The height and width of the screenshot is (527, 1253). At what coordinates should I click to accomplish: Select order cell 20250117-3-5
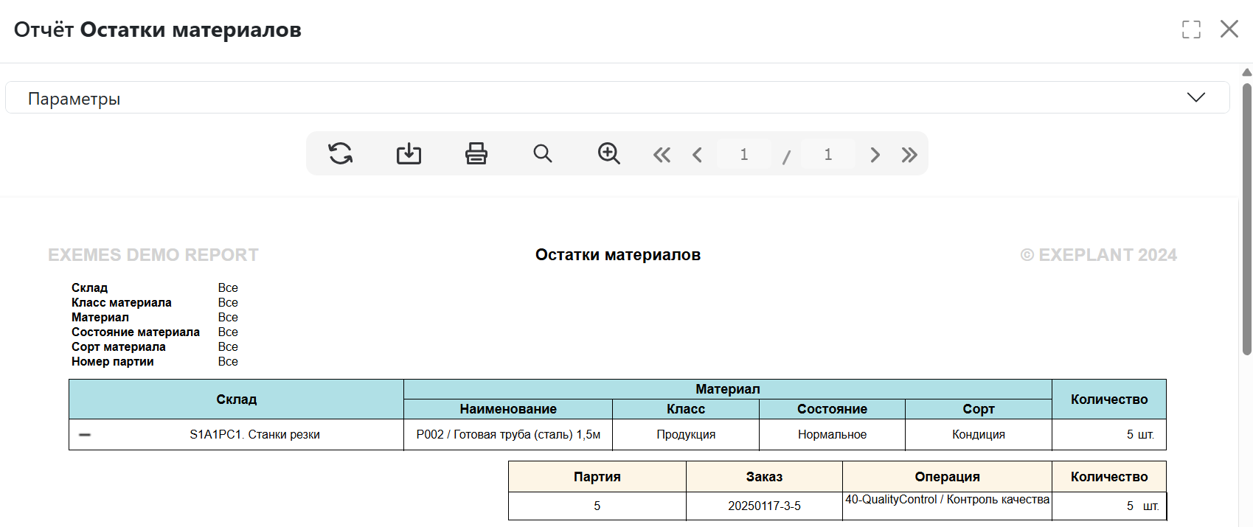click(764, 506)
